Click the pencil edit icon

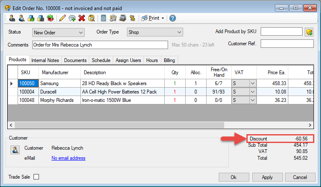(x=62, y=18)
